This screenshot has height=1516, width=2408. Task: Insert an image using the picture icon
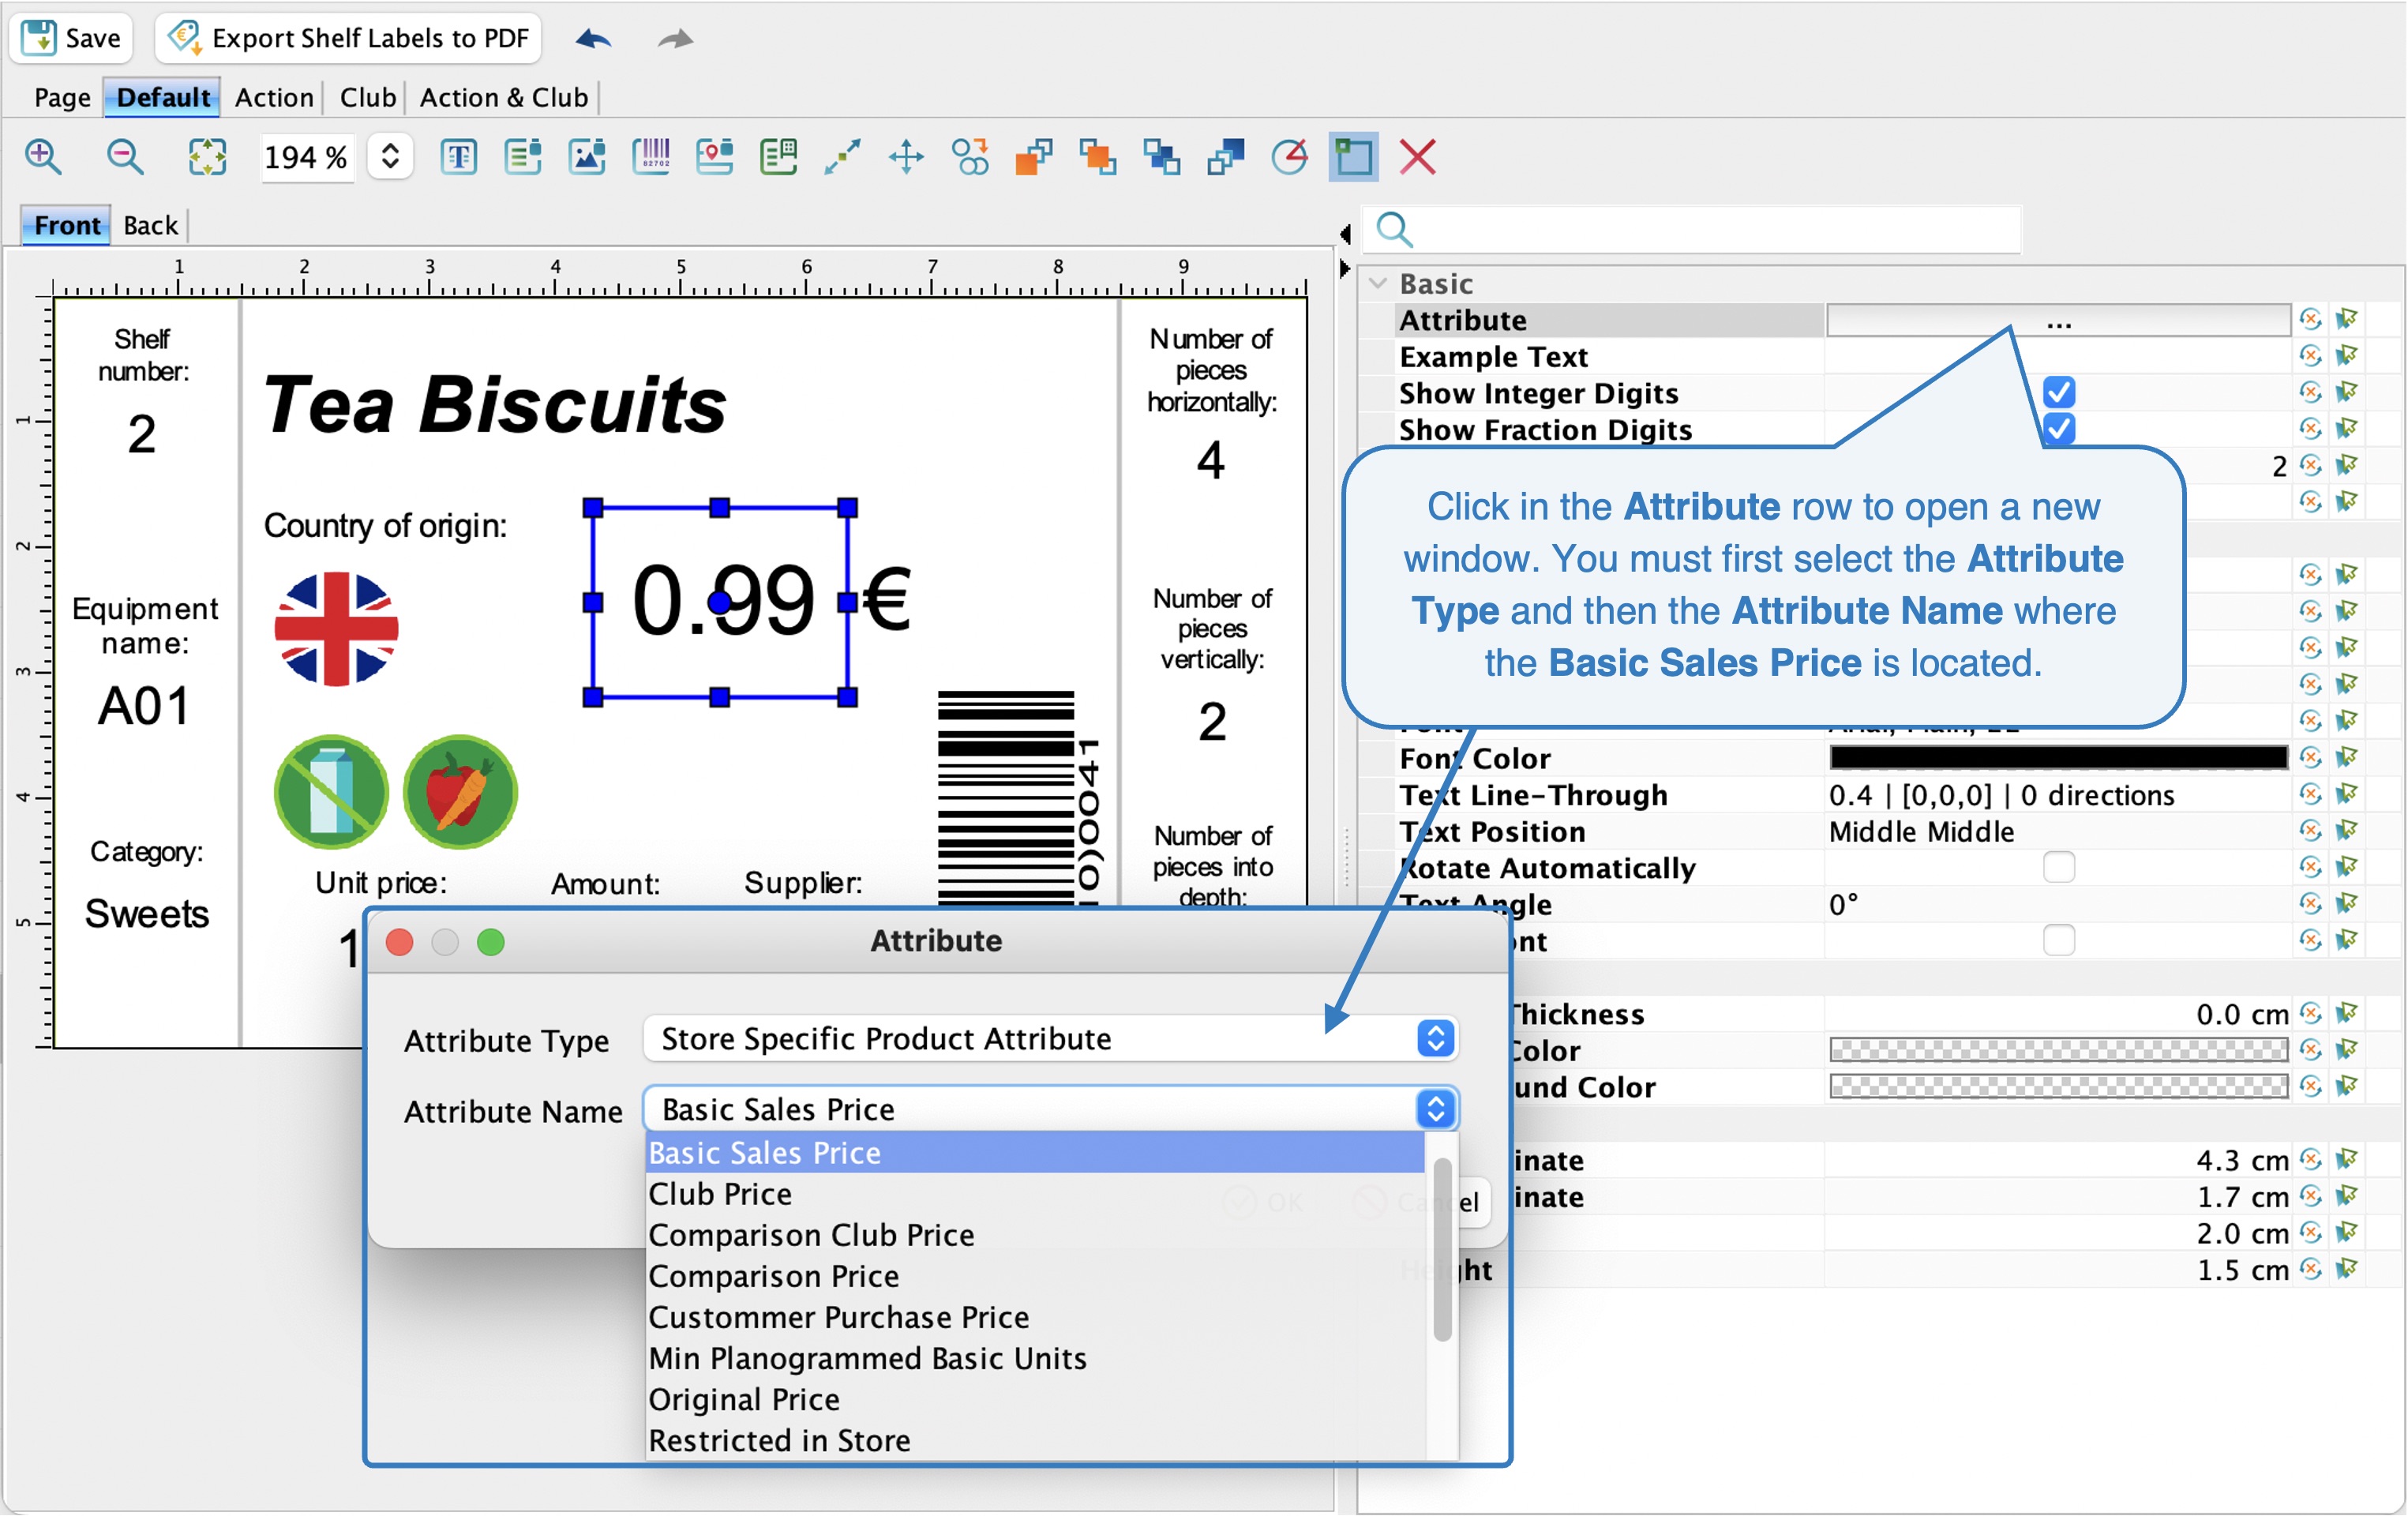pos(587,157)
